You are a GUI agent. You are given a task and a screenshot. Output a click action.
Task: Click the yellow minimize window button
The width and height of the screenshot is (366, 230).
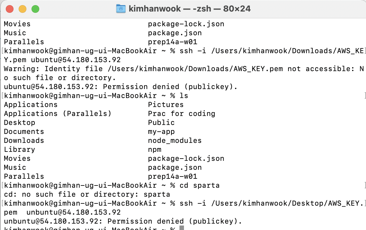tap(23, 9)
